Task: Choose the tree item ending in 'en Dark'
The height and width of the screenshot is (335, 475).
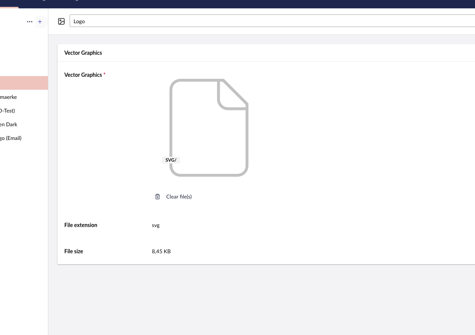Action: [x=9, y=124]
